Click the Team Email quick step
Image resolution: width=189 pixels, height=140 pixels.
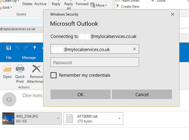coord(130,1)
